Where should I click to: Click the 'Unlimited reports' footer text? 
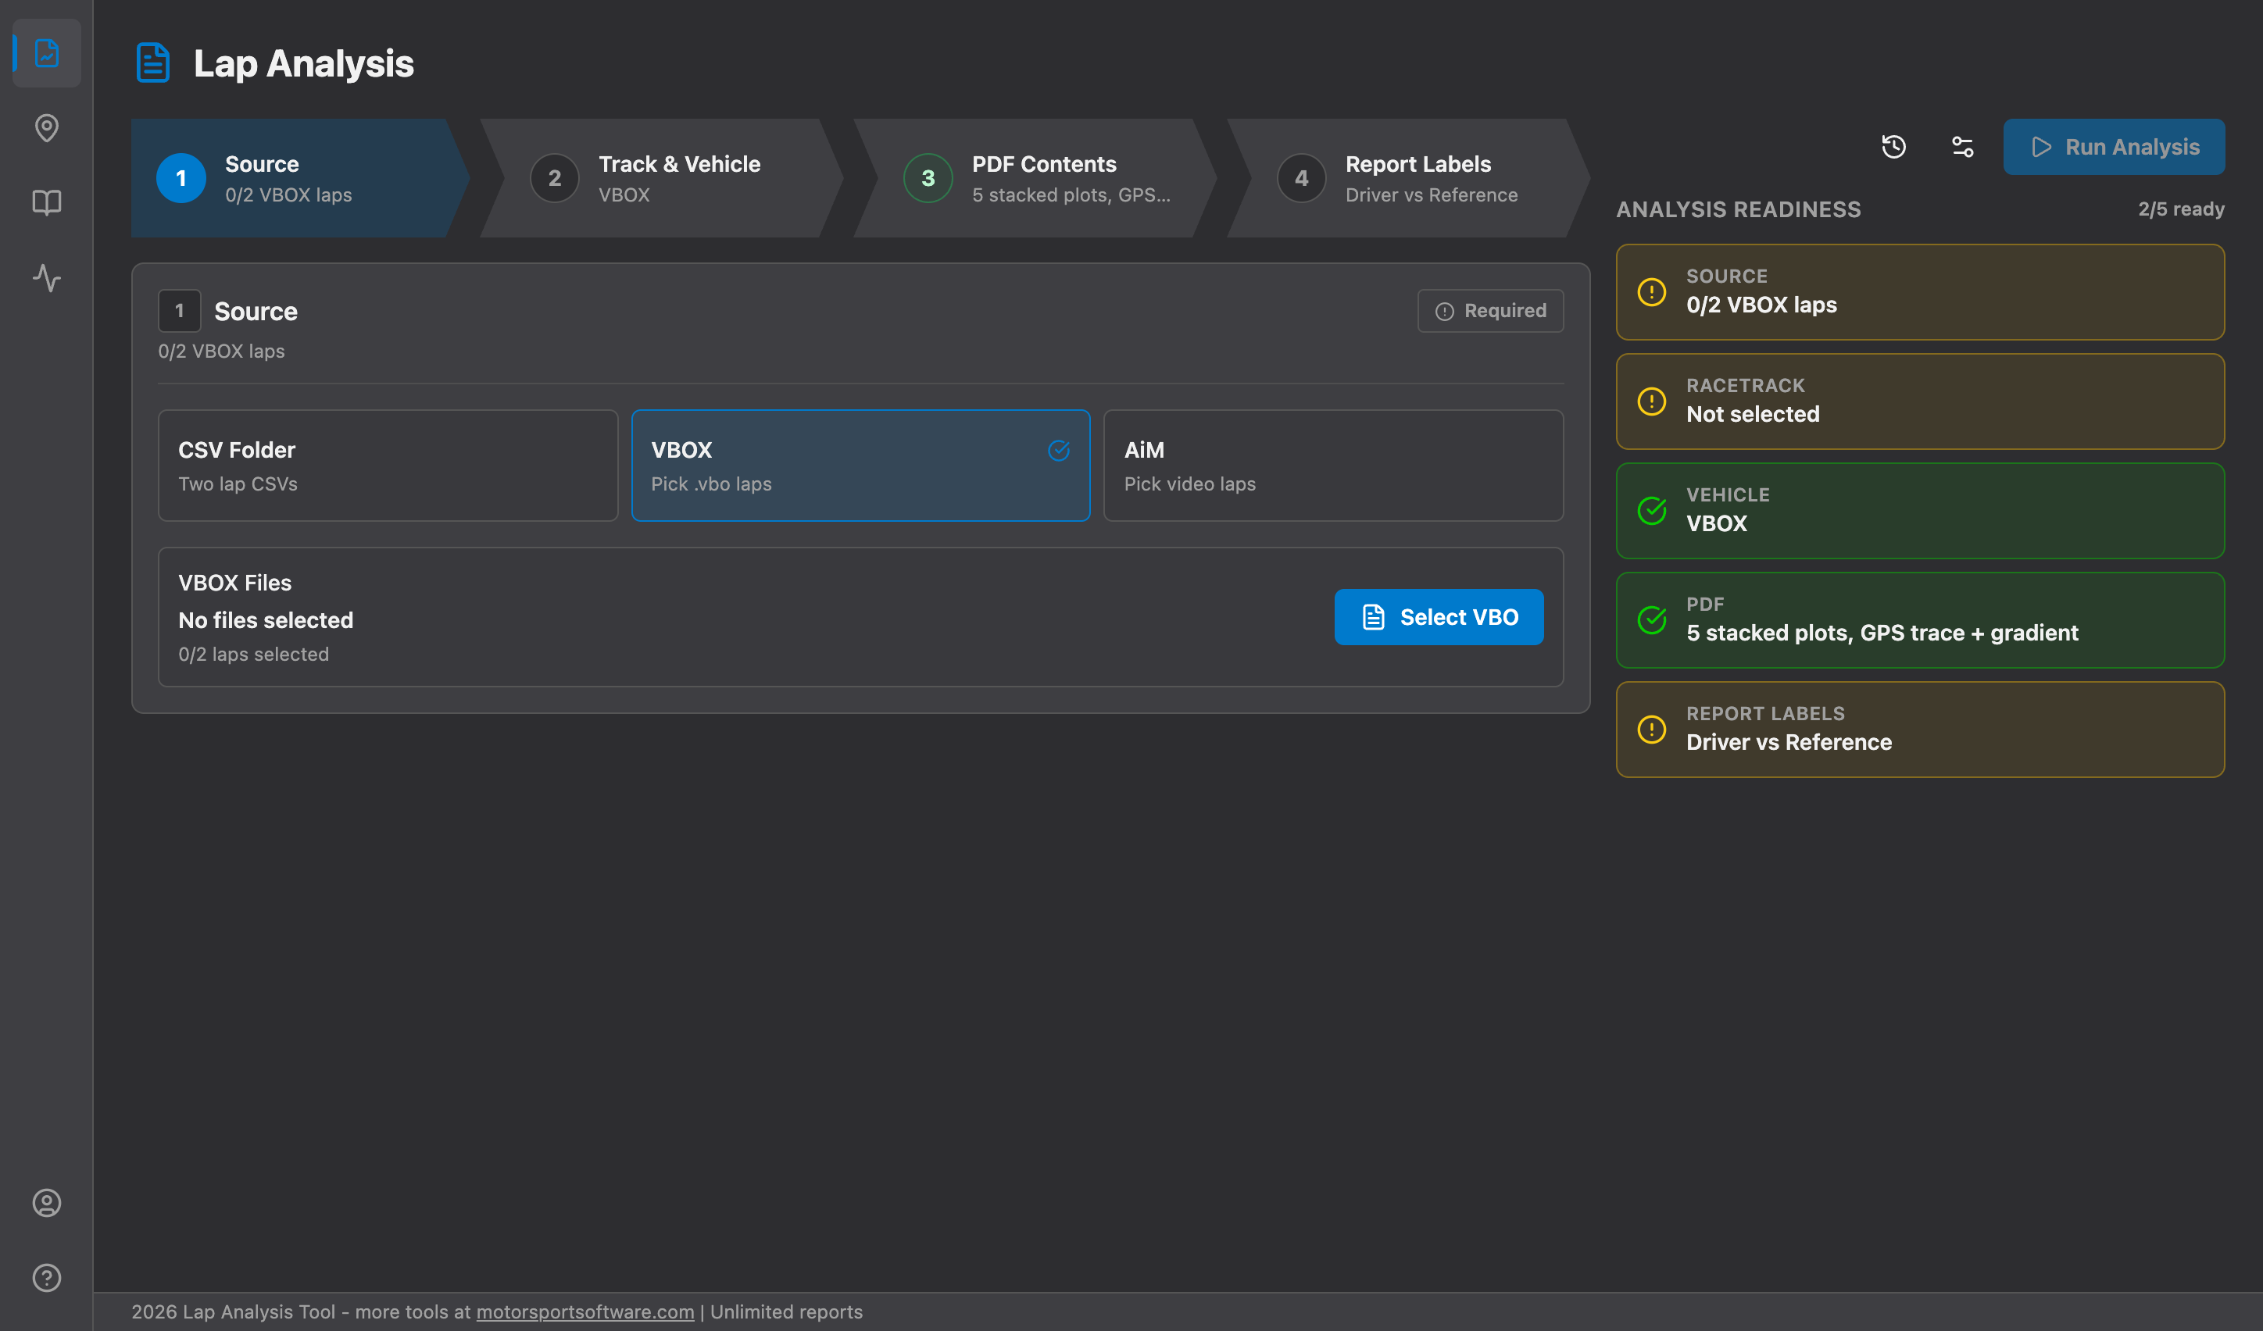[x=786, y=1311]
